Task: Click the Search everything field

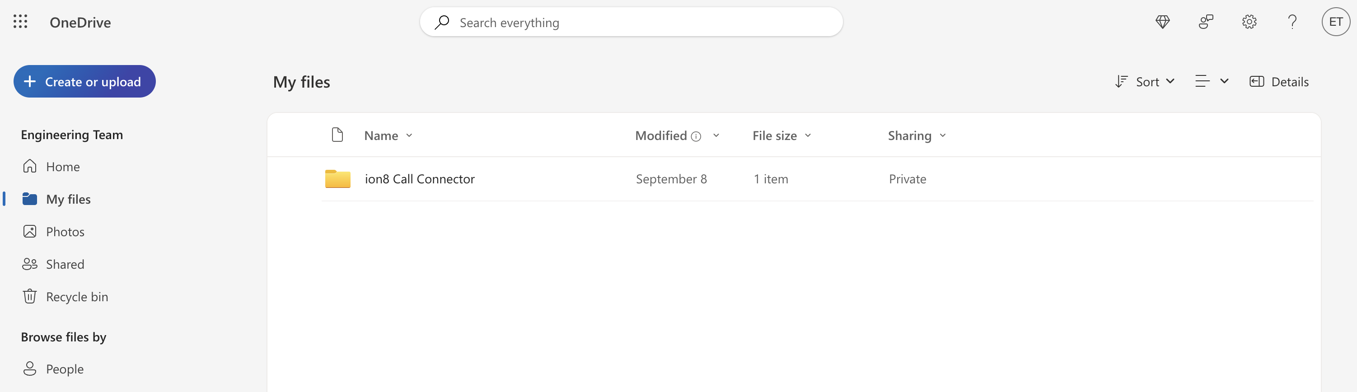Action: 632,23
